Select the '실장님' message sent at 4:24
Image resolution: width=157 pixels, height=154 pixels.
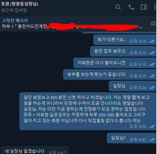coord(133,86)
